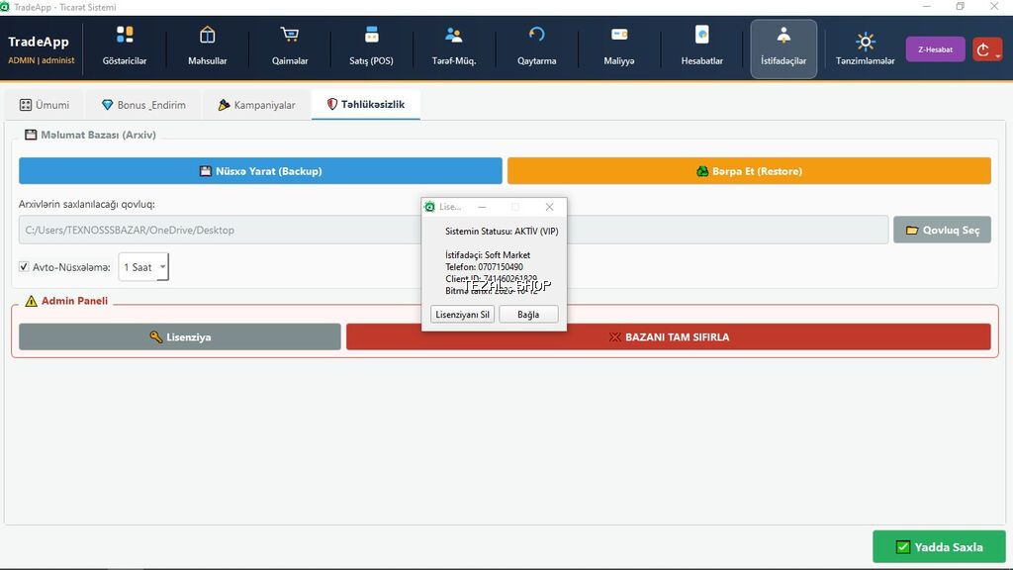
Task: Click the Nüsxə Yarat (Backup) button
Action: (x=260, y=170)
